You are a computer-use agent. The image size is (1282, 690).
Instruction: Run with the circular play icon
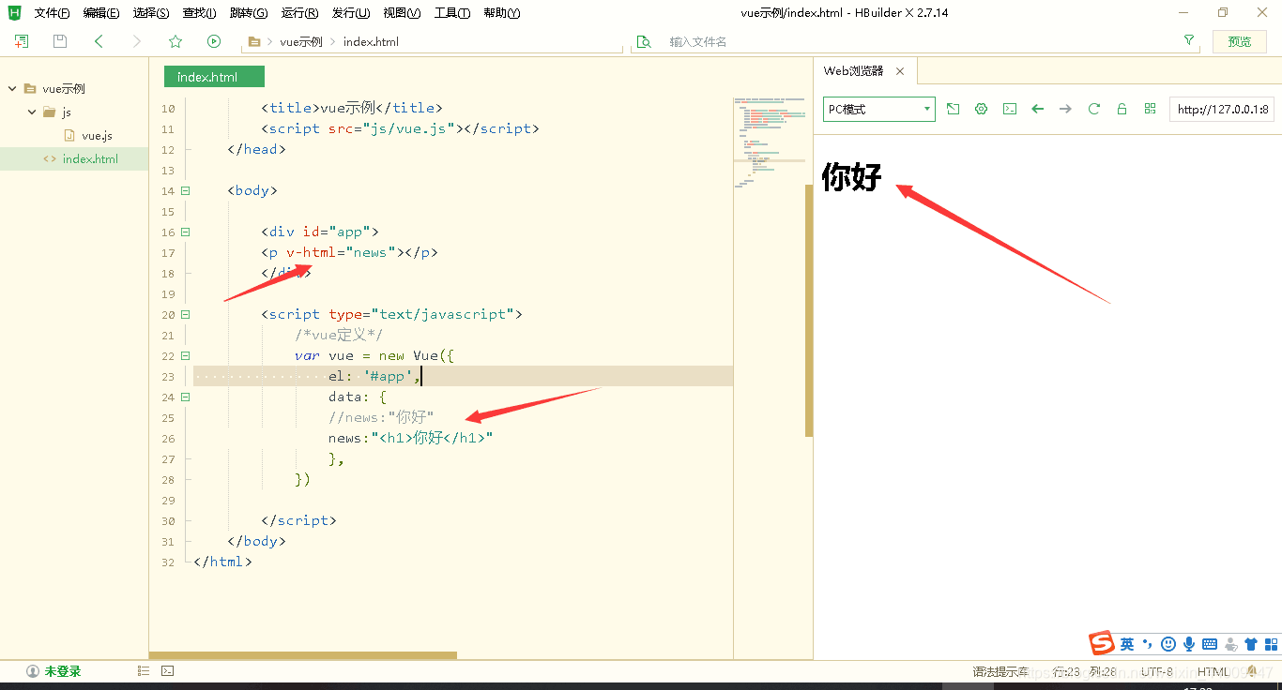(x=214, y=41)
